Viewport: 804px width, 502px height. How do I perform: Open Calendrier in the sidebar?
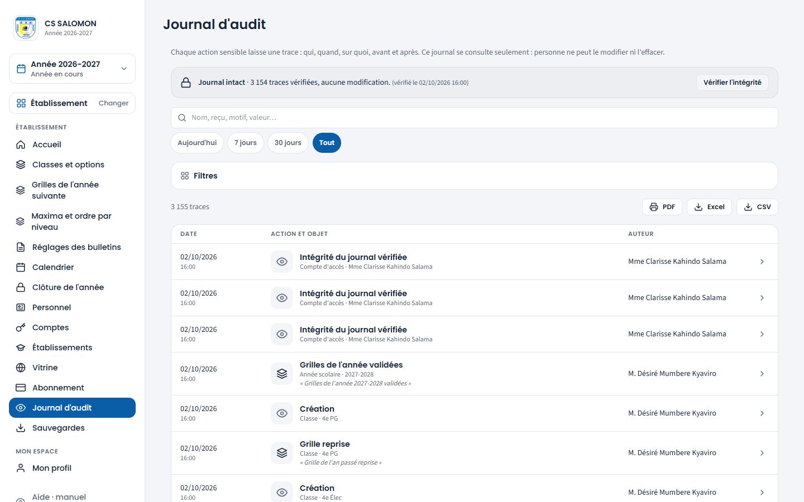72,267
